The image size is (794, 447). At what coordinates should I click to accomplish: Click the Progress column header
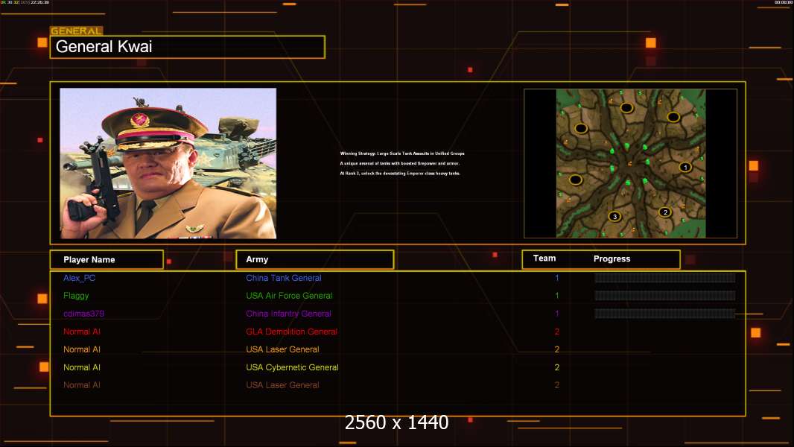612,259
